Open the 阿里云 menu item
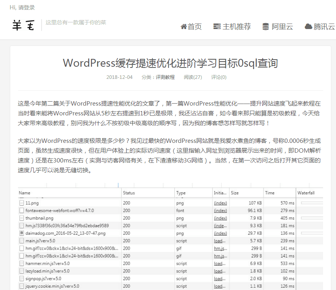This screenshot has height=290, width=336. point(278,27)
